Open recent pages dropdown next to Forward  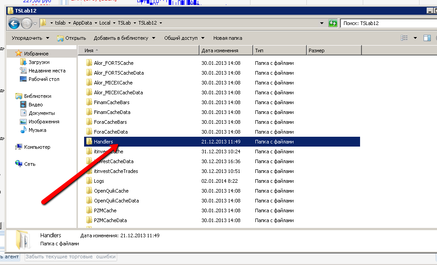(35, 23)
